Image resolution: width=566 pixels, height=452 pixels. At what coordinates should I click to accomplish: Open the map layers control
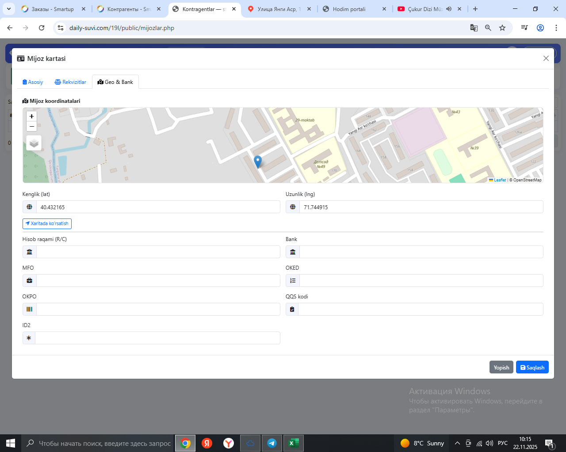pyautogui.click(x=34, y=143)
